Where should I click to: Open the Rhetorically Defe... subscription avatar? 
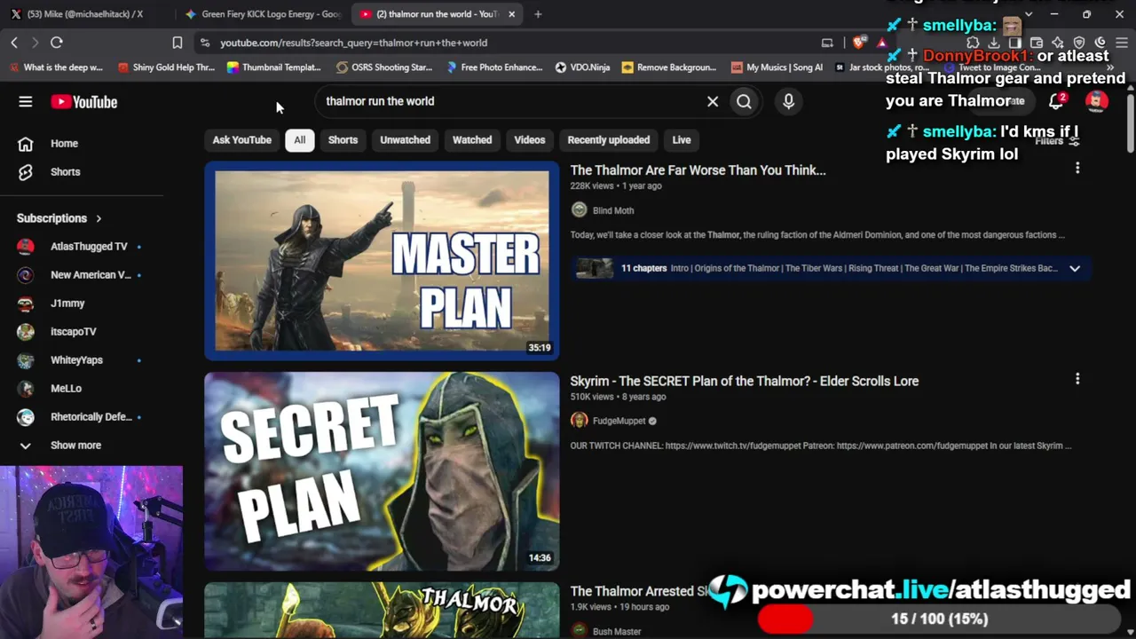pos(26,416)
